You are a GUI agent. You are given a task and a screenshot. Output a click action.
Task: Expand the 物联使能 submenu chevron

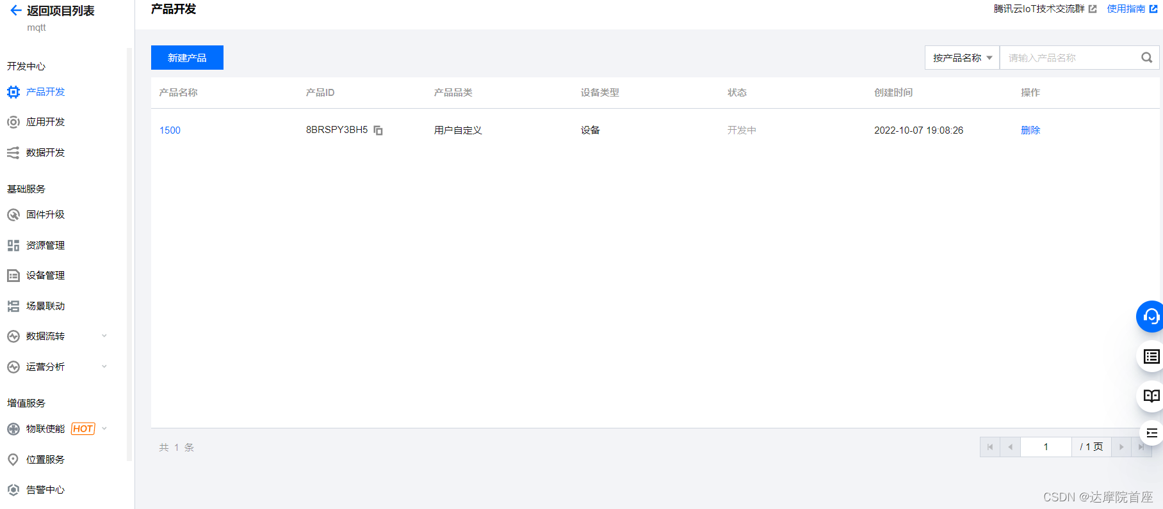point(104,428)
